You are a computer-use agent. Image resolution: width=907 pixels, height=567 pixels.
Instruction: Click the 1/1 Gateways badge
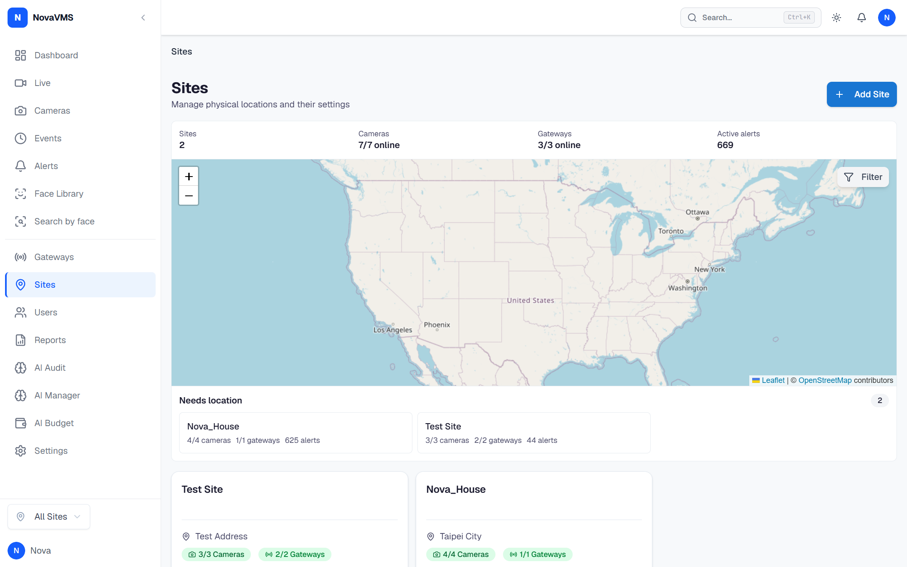pyautogui.click(x=538, y=554)
